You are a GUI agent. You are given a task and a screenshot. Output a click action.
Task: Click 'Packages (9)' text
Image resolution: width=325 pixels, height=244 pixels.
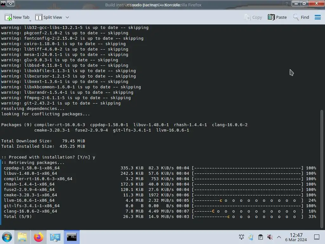(x=17, y=125)
